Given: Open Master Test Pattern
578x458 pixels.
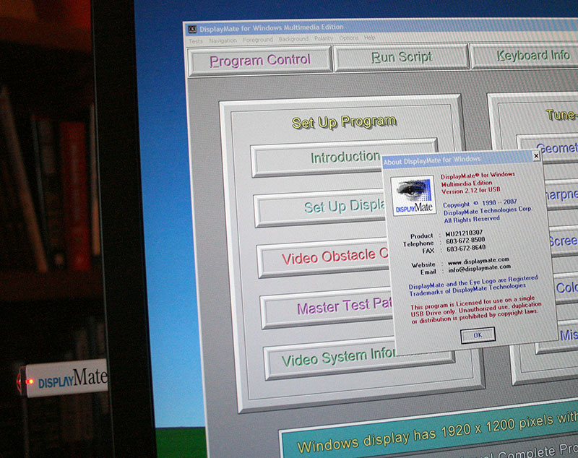Looking at the screenshot, I should point(327,308).
